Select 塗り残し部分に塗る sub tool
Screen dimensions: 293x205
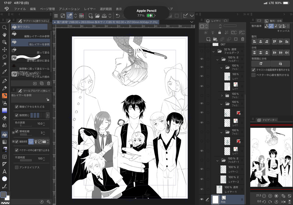coord(31,59)
